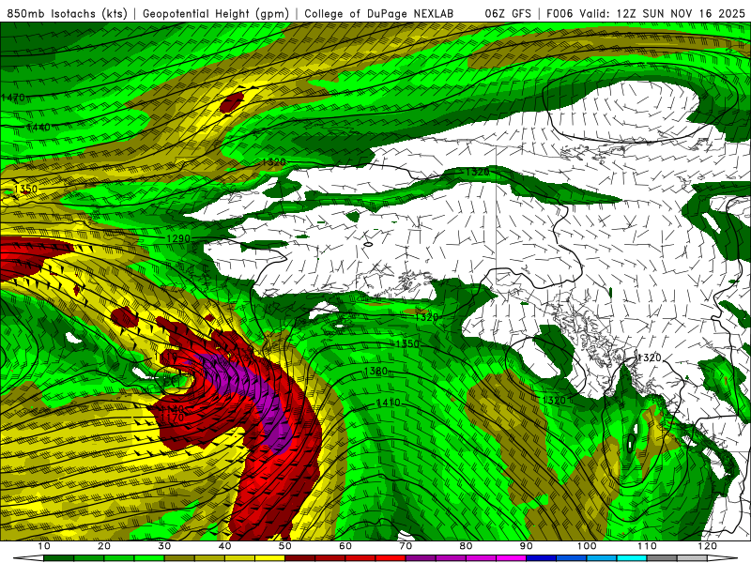Pick the dark blue swatch starting at 90
Image resolution: width=751 pixels, height=563 pixels.
pyautogui.click(x=542, y=558)
